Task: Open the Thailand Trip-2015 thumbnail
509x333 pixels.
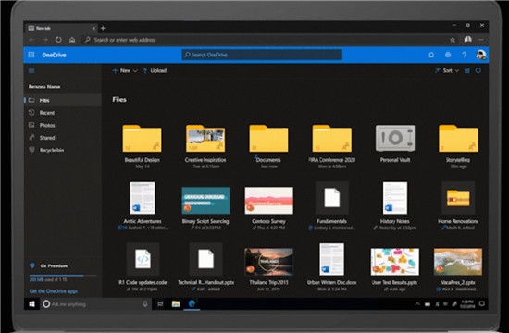Action: click(x=268, y=262)
